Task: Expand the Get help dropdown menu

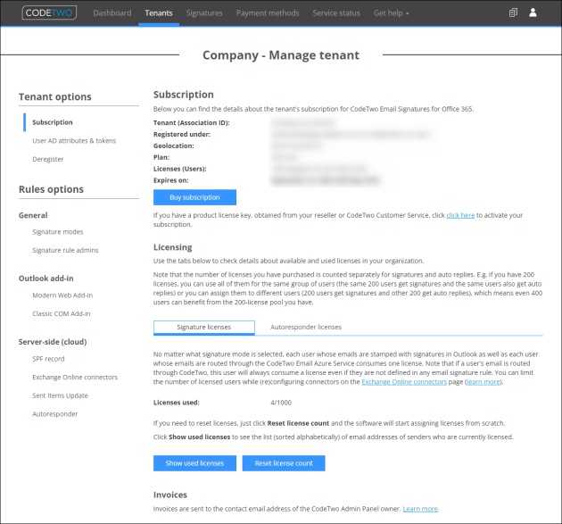Action: pyautogui.click(x=391, y=13)
